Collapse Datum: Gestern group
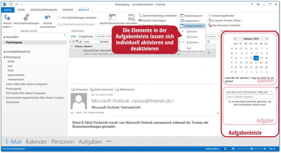The width and height of the screenshot is (281, 153). pos(72,46)
